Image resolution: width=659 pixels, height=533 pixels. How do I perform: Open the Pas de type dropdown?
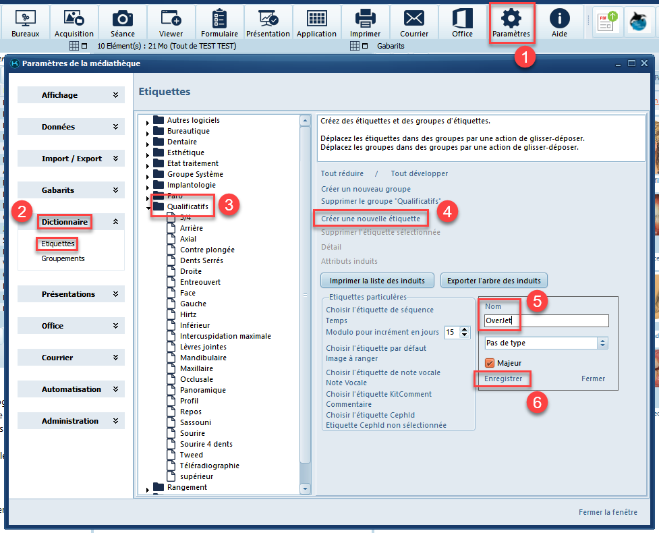click(546, 343)
